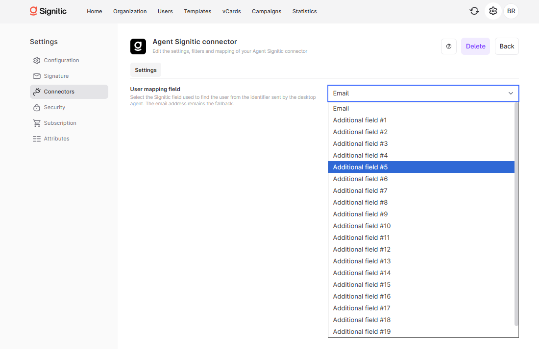Image resolution: width=539 pixels, height=349 pixels.
Task: Collapse the User mapping field dropdown
Action: click(423, 93)
